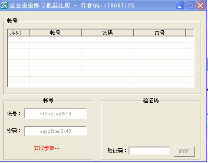This screenshot has width=208, height=163.
Task: Minimize the 豆豆歪歪账号批量注册 window
Action: click(180, 6)
